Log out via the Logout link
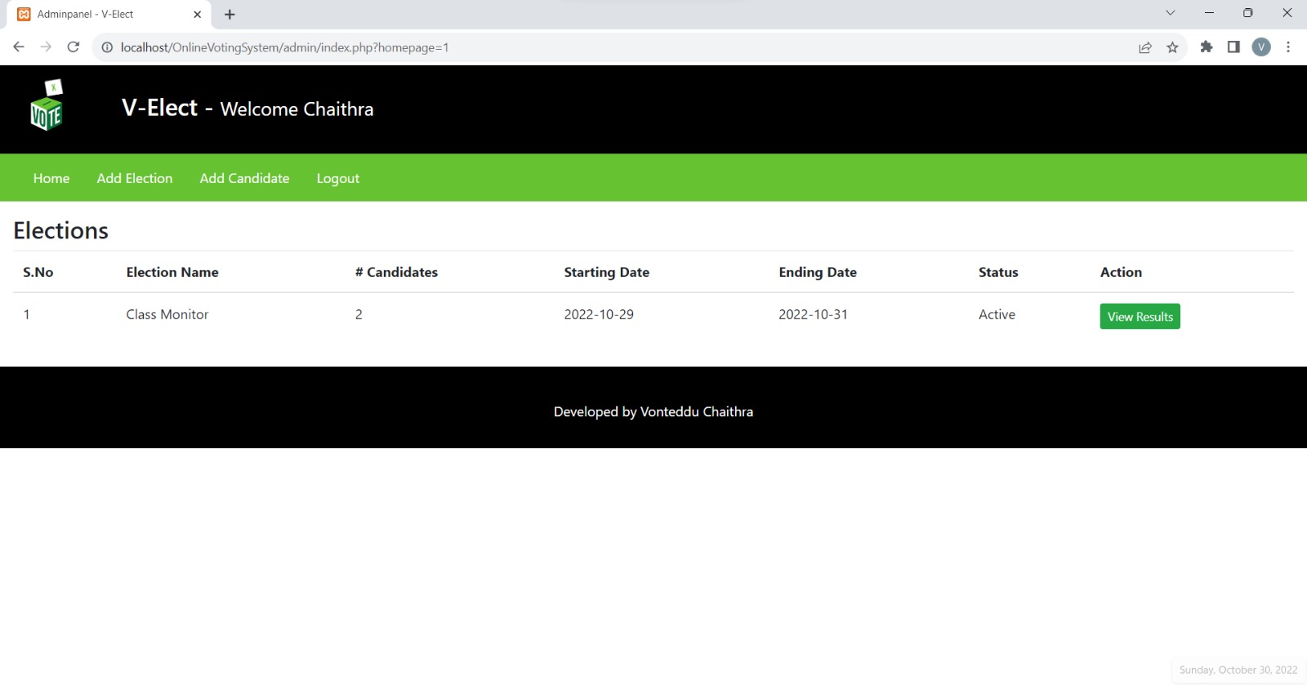The width and height of the screenshot is (1307, 685). point(338,179)
